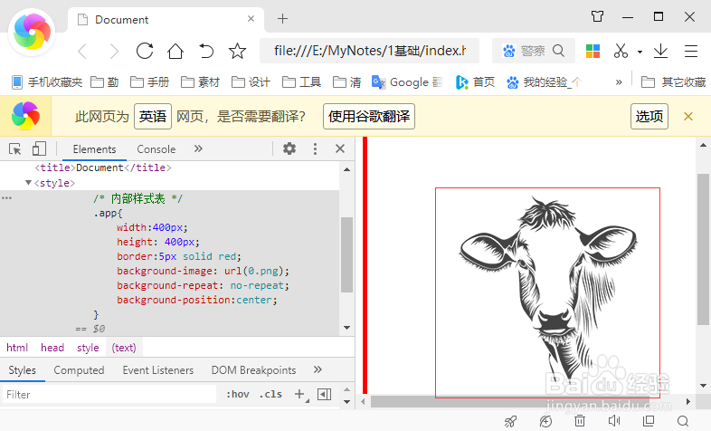The image size is (711, 431).
Task: Open a new tab with plus
Action: (282, 19)
